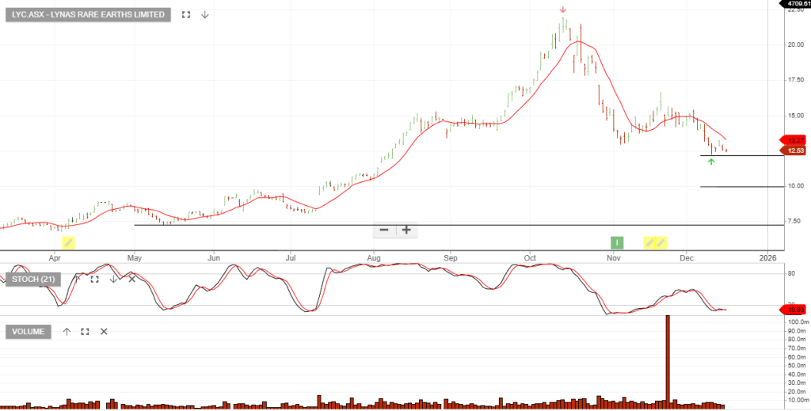This screenshot has height=411, width=811.
Task: Zoom in the chart with plus button
Action: pyautogui.click(x=406, y=230)
